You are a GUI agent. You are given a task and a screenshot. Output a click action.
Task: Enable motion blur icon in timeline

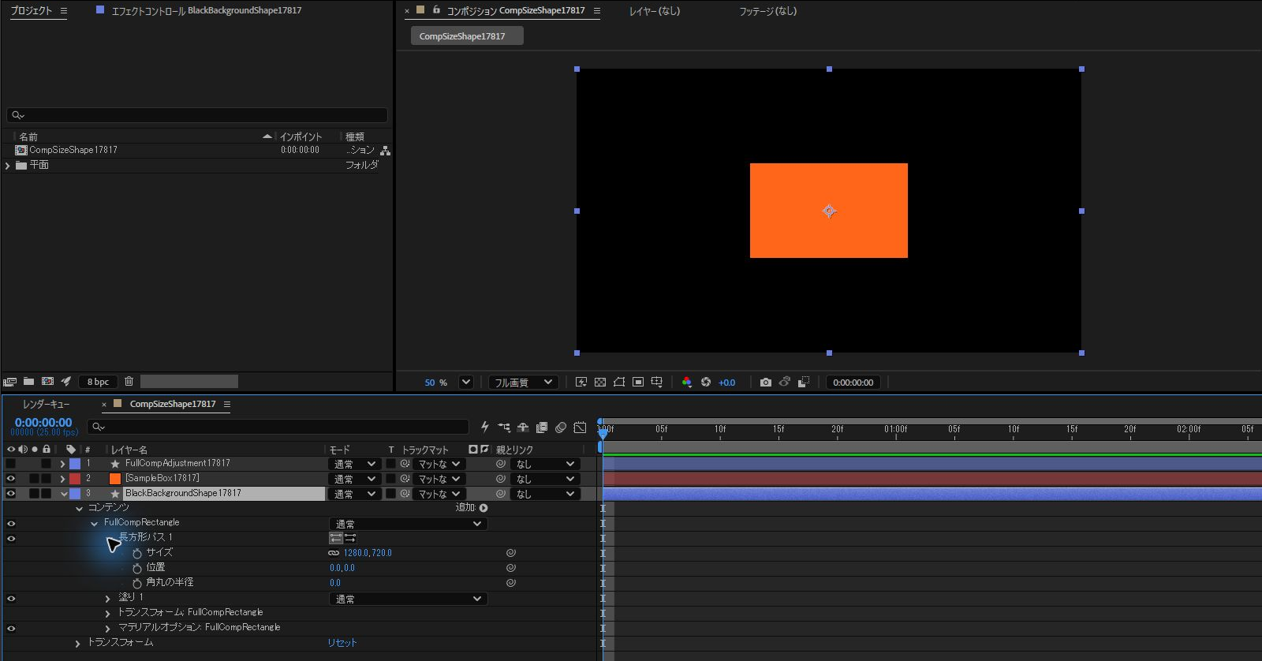point(561,428)
